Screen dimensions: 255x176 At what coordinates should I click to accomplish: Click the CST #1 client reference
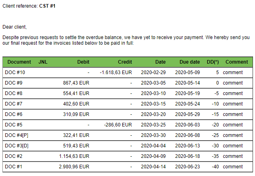click(47, 6)
